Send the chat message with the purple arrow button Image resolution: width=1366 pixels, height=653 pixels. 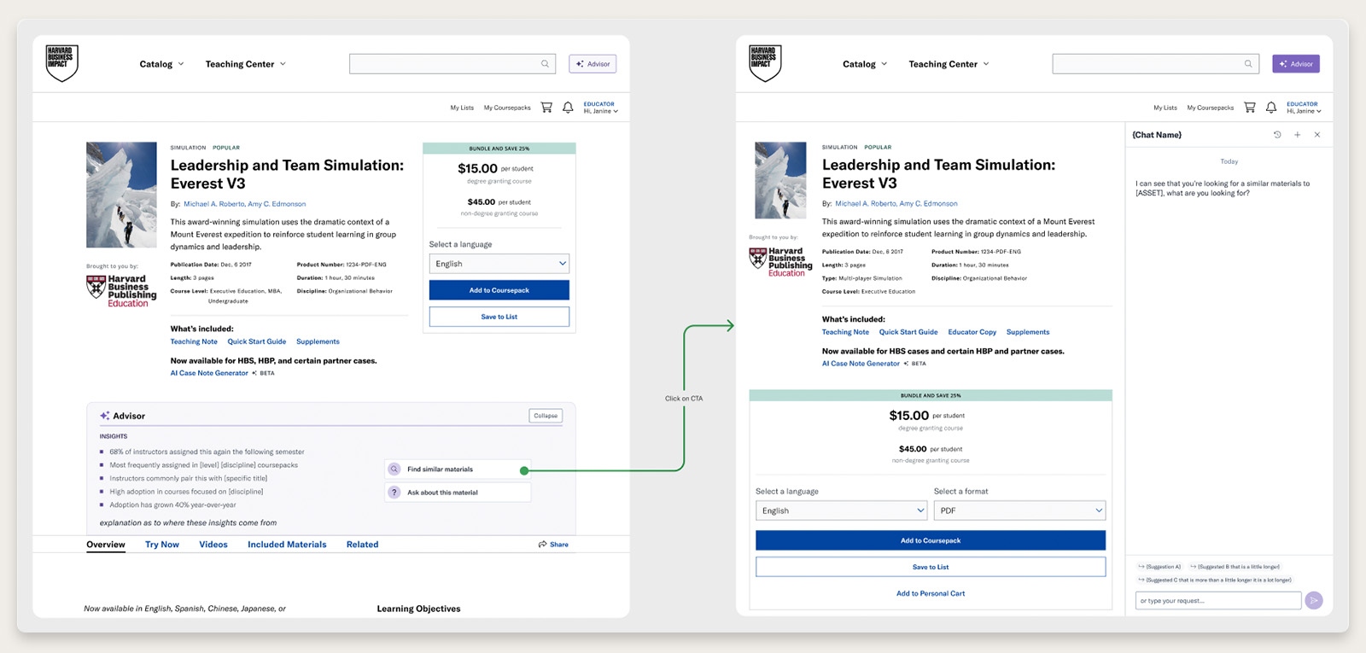coord(1315,601)
